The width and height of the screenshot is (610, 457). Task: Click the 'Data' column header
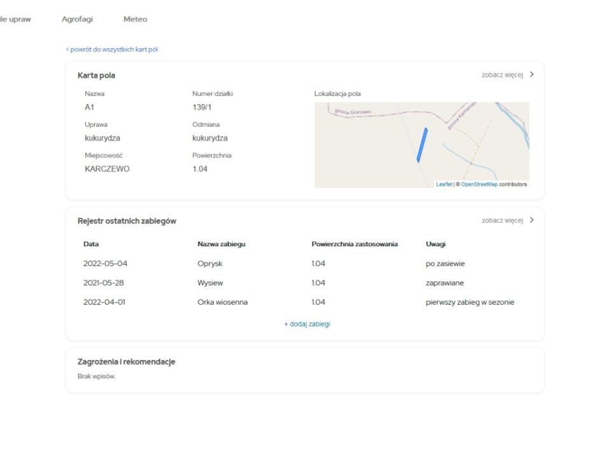[x=91, y=244]
